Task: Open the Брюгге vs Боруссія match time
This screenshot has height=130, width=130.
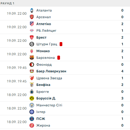Action: (17, 95)
